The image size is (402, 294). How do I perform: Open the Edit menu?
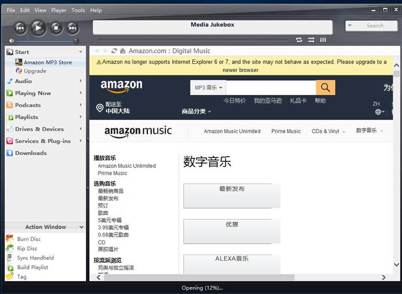click(x=25, y=10)
